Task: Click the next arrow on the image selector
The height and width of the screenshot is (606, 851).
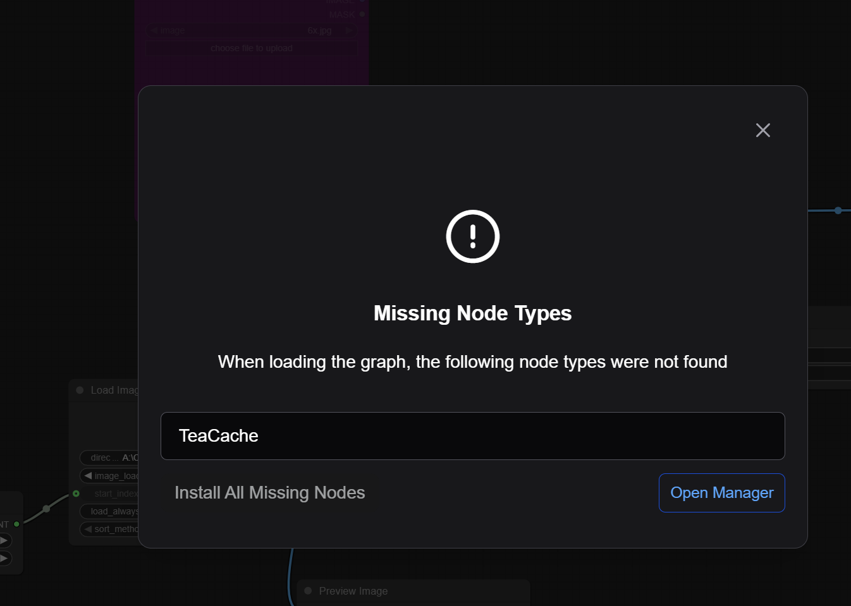Action: (x=348, y=30)
